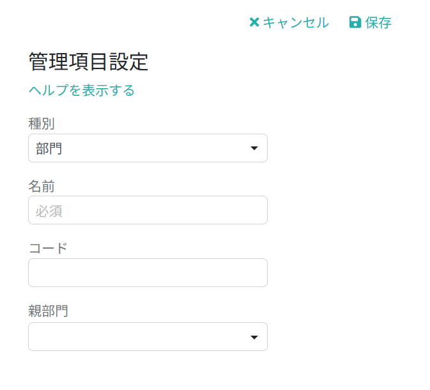Screen dimensions: 430x390
Task: Click the caret arrow in 種別 dropdown
Action: pyautogui.click(x=254, y=148)
